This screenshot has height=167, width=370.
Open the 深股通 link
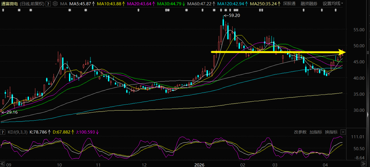[x=290, y=4]
